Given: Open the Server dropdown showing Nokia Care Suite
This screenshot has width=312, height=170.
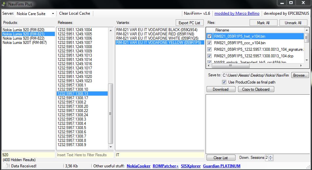Looking at the screenshot, I should coord(35,14).
